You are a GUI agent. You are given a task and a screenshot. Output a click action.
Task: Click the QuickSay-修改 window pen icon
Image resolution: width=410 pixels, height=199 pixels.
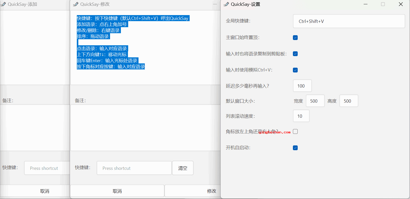point(76,4)
